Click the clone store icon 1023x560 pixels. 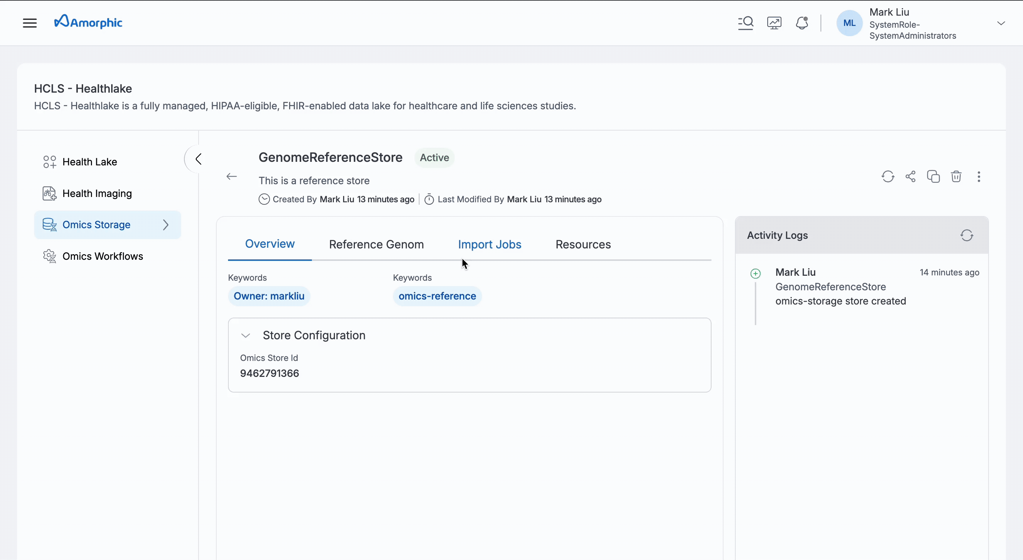tap(933, 176)
